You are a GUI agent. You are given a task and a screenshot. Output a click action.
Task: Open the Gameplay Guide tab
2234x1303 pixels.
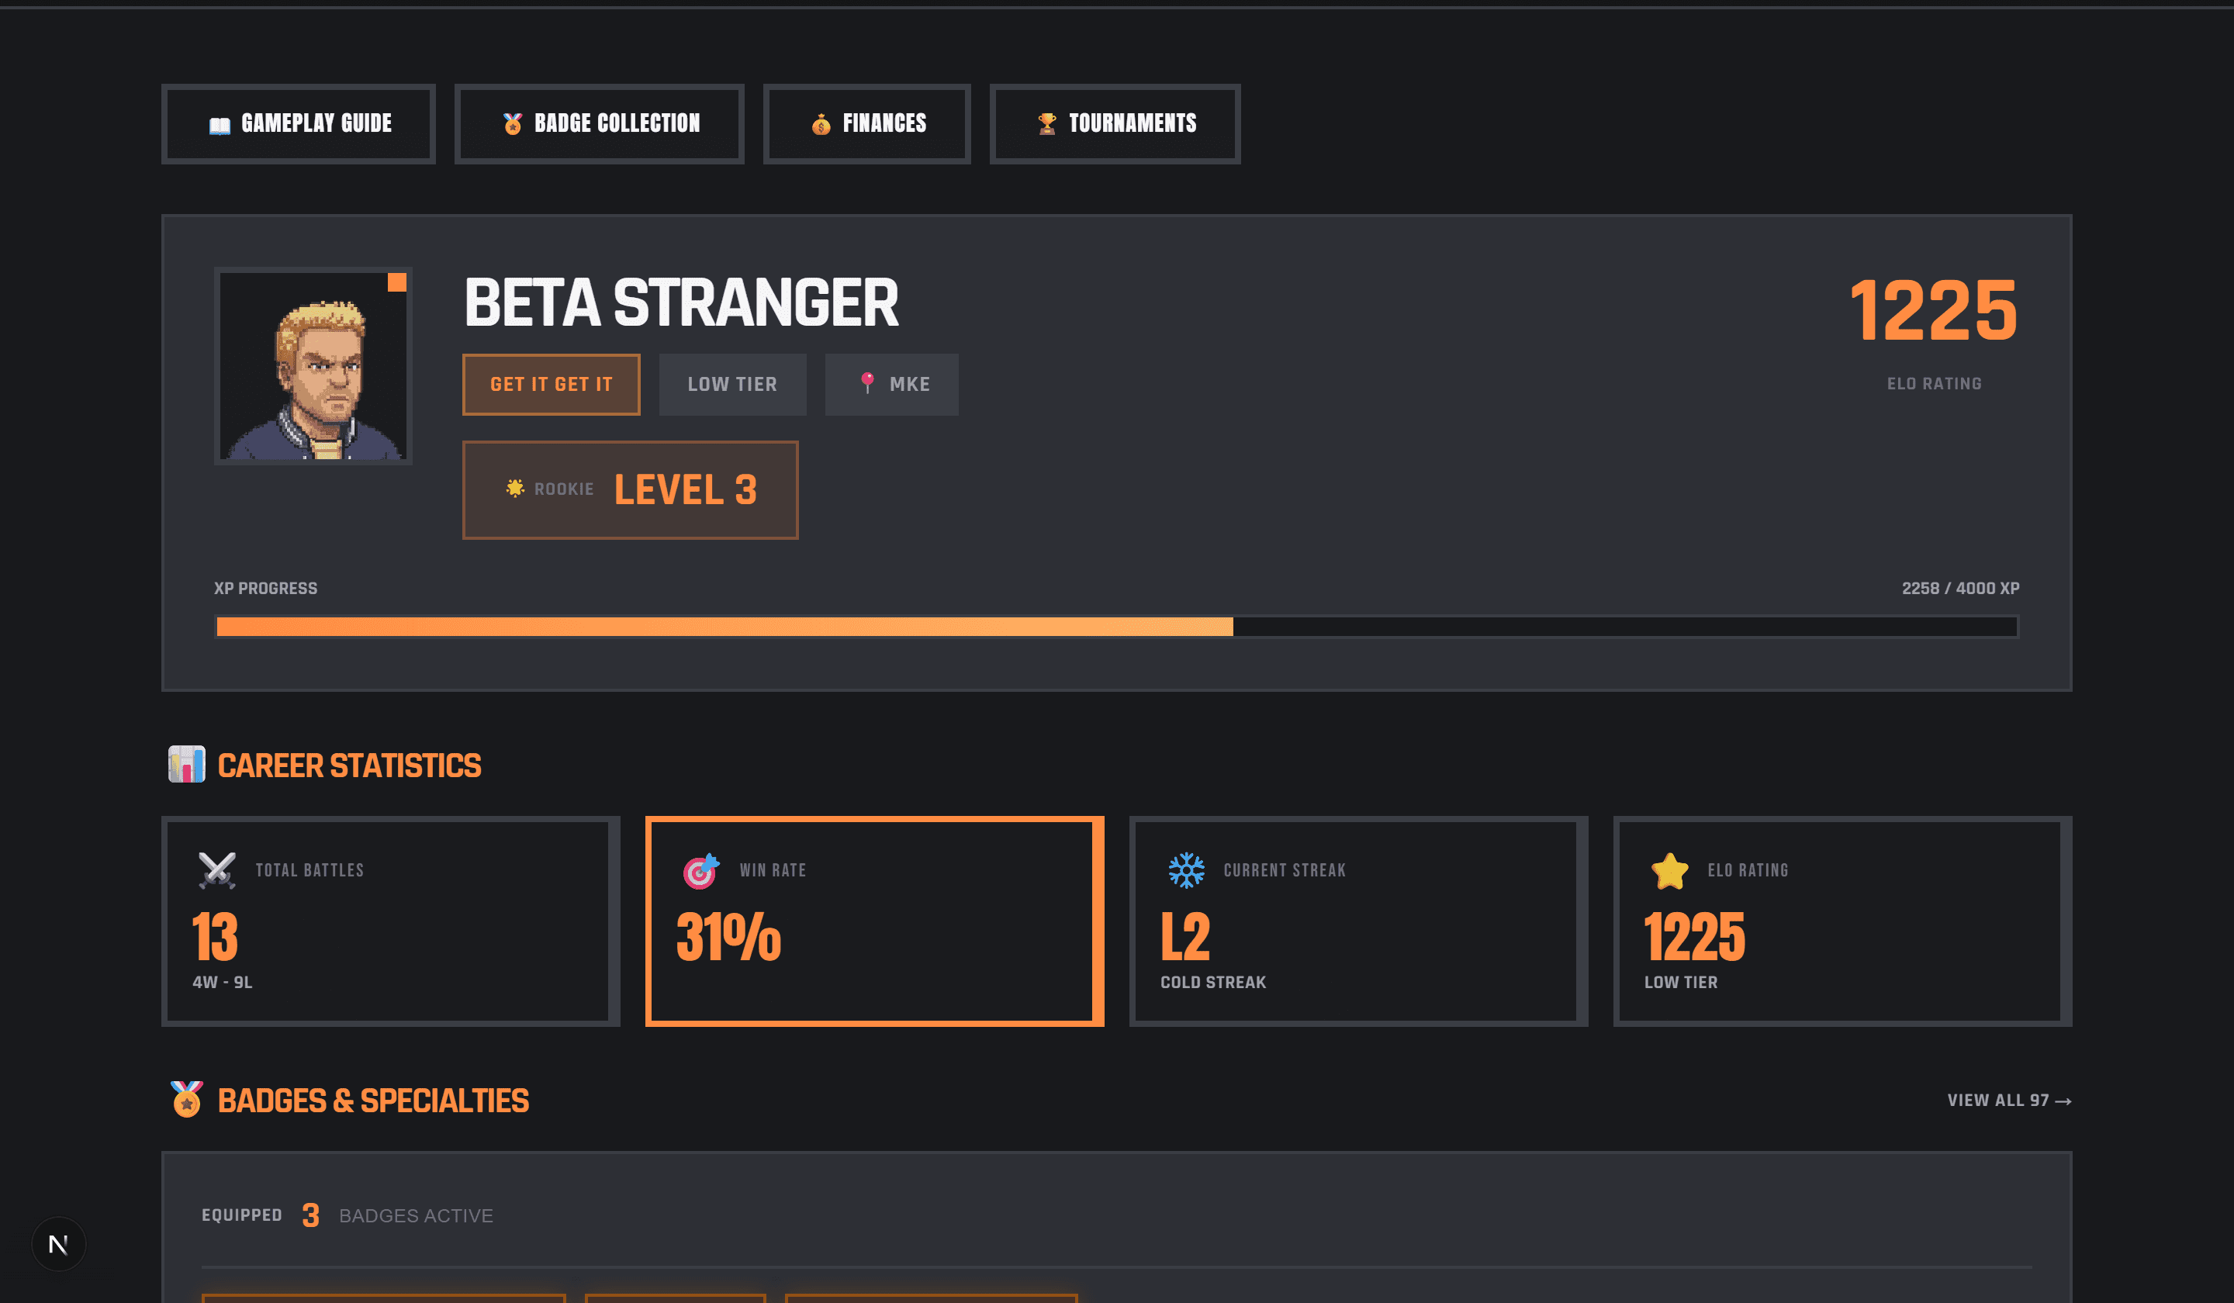pos(298,123)
